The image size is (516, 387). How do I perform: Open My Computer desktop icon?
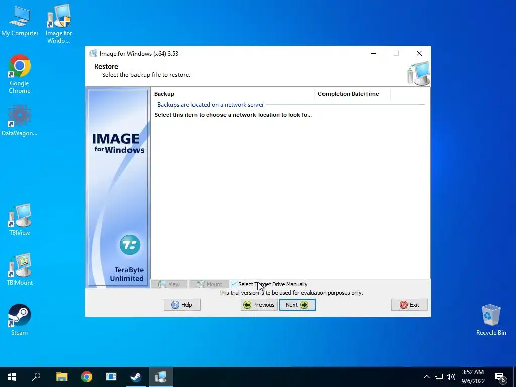tap(20, 21)
